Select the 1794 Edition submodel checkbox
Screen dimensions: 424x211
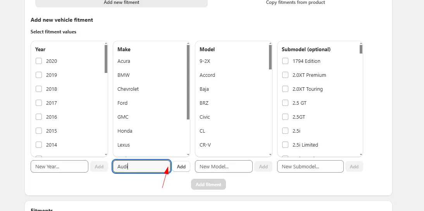285,61
